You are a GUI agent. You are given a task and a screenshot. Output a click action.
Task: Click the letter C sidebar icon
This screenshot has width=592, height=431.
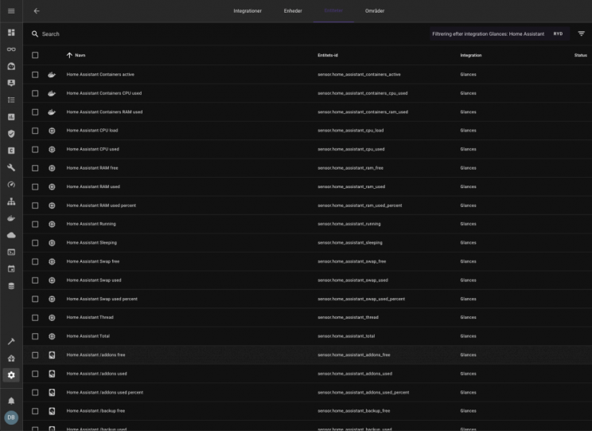11,151
